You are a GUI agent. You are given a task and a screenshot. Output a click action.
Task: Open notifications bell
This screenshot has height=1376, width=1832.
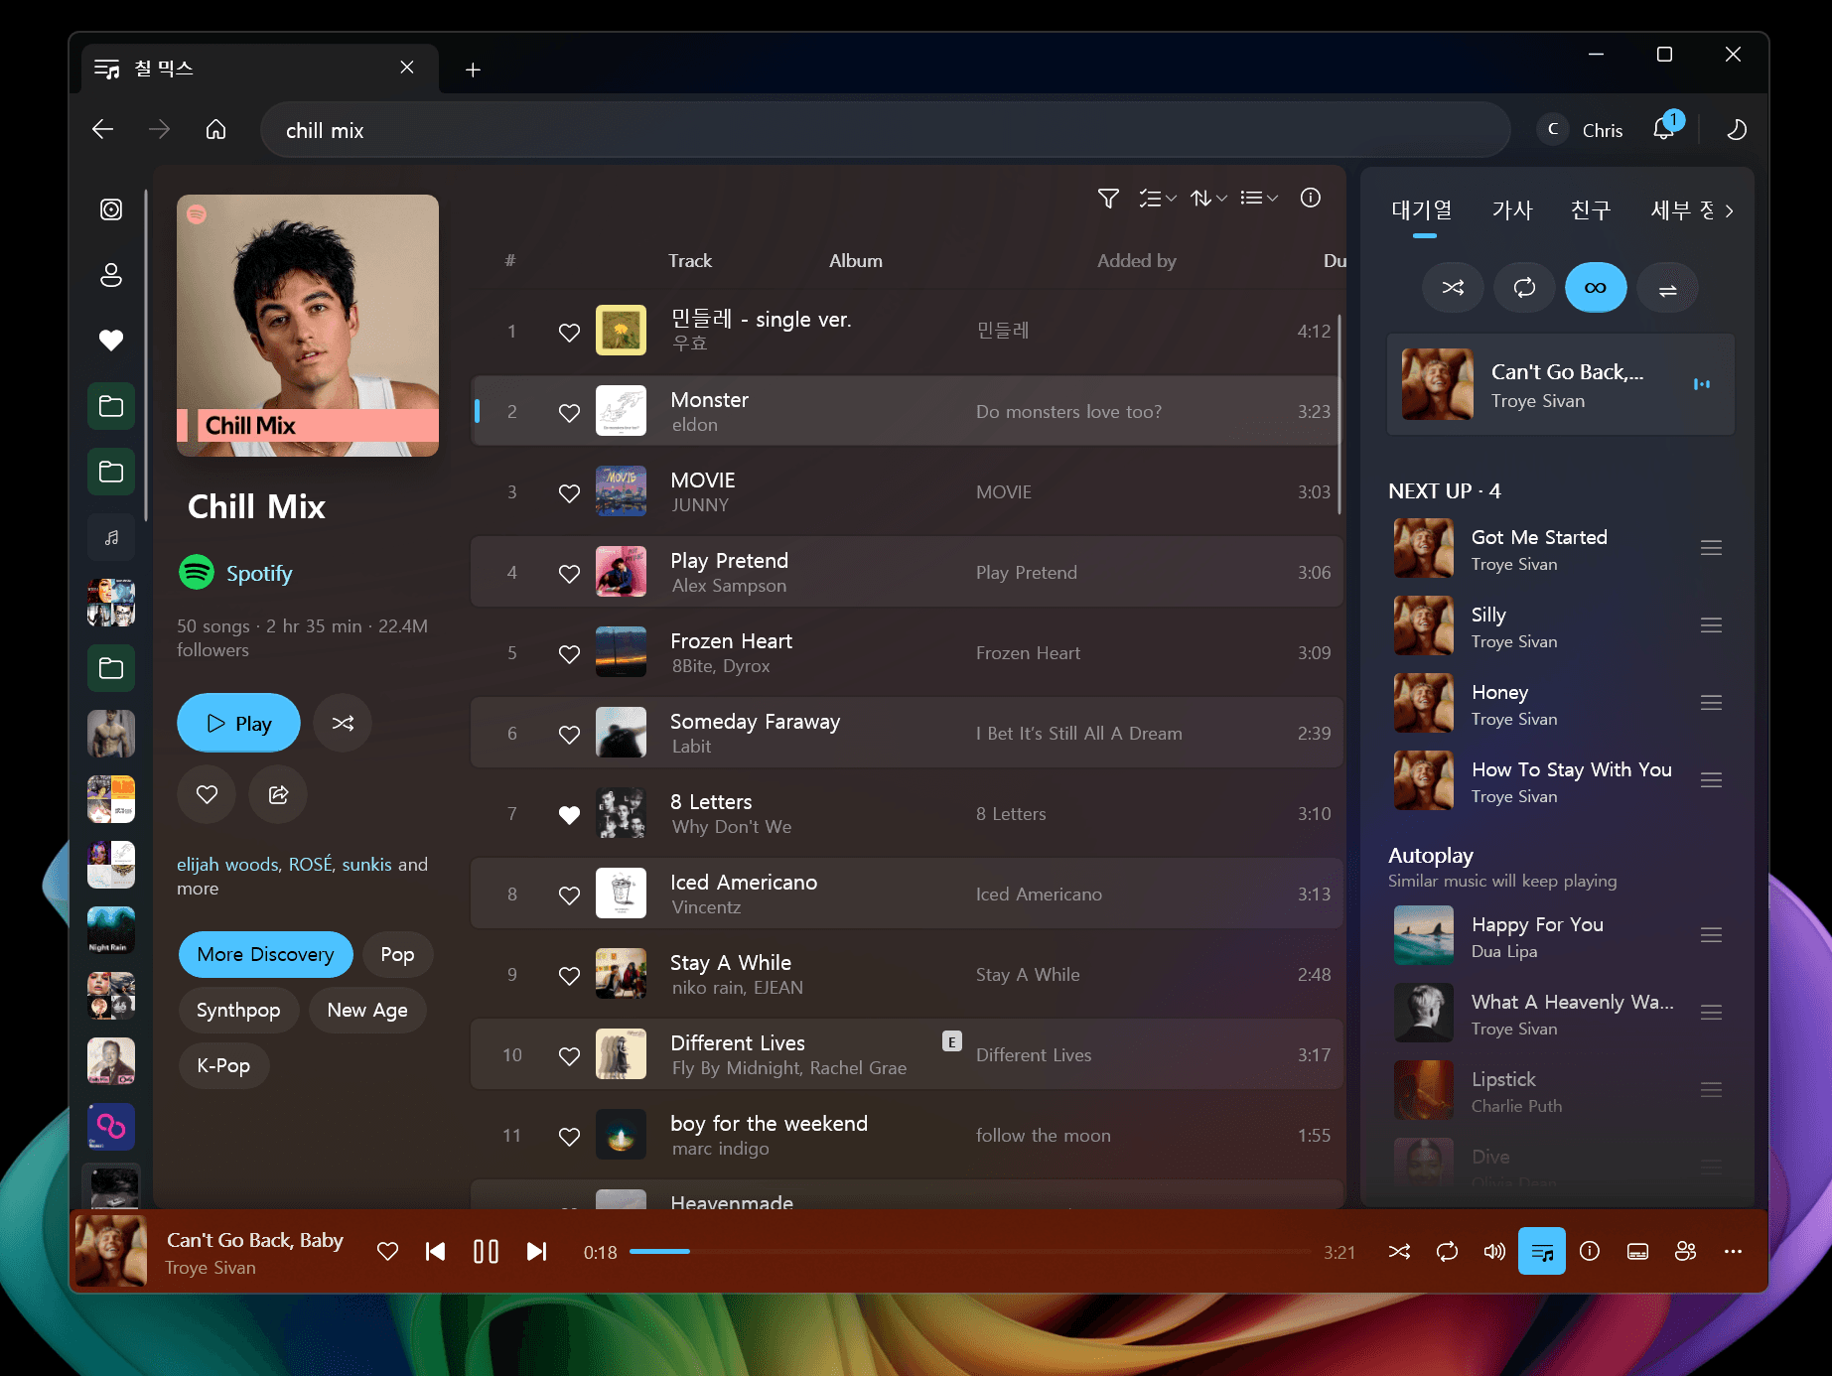tap(1664, 129)
